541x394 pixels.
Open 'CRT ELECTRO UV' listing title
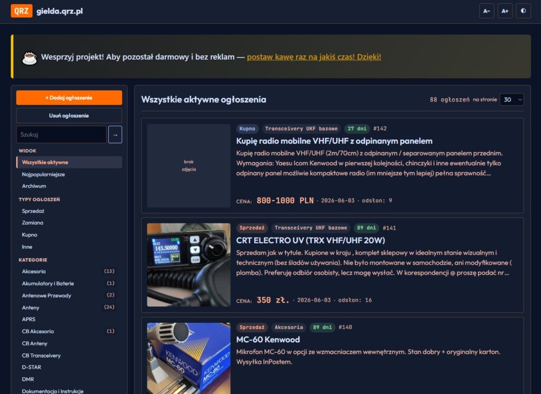(x=311, y=240)
